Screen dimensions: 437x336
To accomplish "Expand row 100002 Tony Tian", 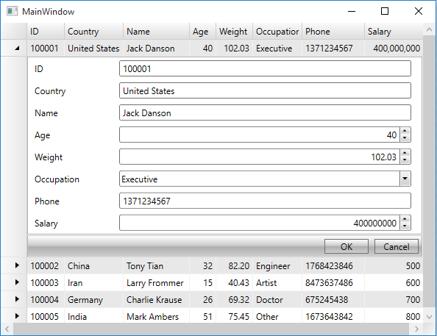I will [x=17, y=265].
